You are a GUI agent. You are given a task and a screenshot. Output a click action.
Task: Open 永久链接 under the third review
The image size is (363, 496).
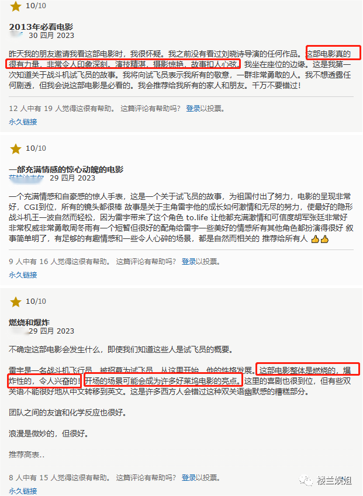click(x=23, y=491)
